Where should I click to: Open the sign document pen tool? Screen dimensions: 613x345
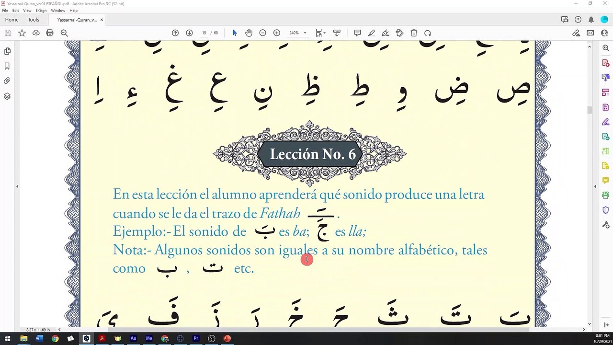pyautogui.click(x=386, y=33)
